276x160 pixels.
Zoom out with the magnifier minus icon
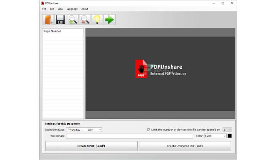click(x=85, y=20)
